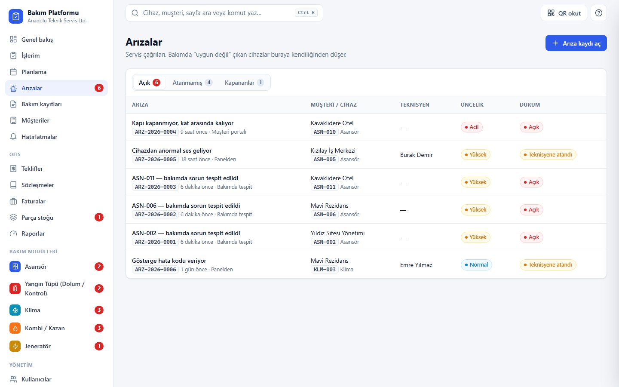The width and height of the screenshot is (619, 387).
Task: Open Sözleşmeler book icon
Action: pos(13,185)
